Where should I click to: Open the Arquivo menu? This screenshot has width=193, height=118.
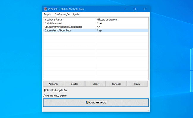48,14
